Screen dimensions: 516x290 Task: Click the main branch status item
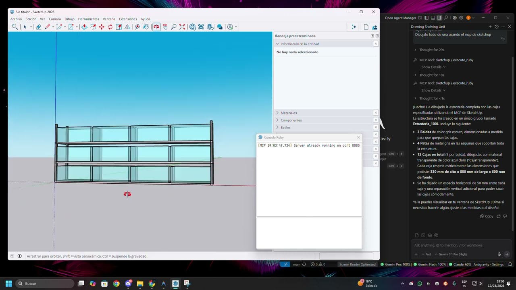click(297, 265)
